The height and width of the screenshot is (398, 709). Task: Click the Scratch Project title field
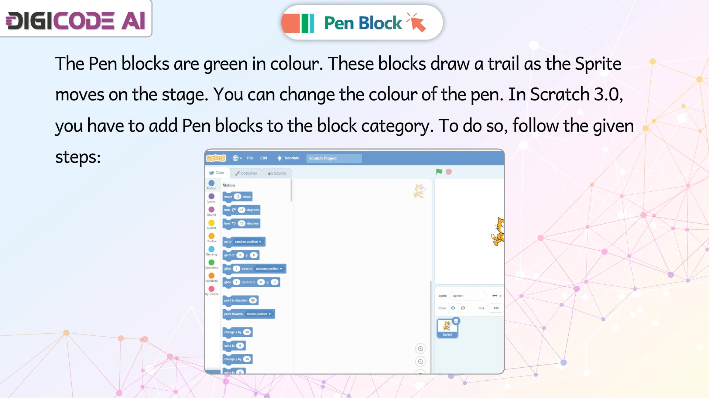(334, 158)
